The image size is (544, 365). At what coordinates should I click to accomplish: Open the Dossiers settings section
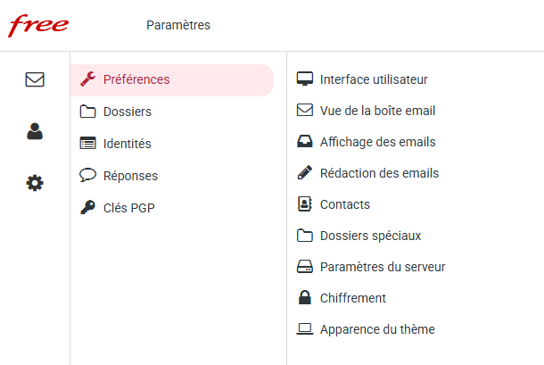pyautogui.click(x=128, y=112)
